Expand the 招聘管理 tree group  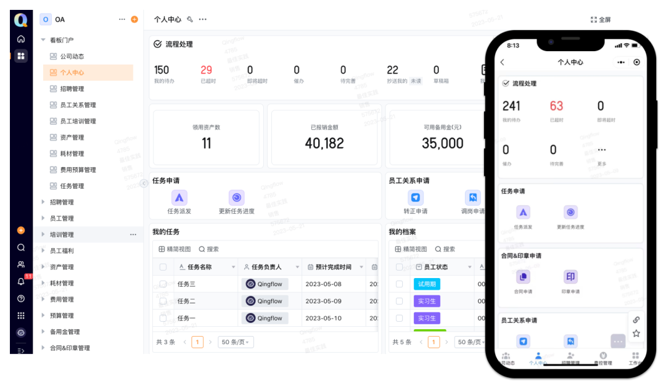coord(43,202)
